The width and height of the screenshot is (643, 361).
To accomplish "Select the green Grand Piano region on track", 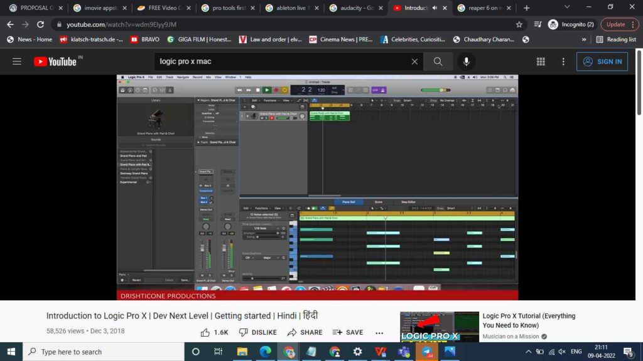I will pos(330,116).
